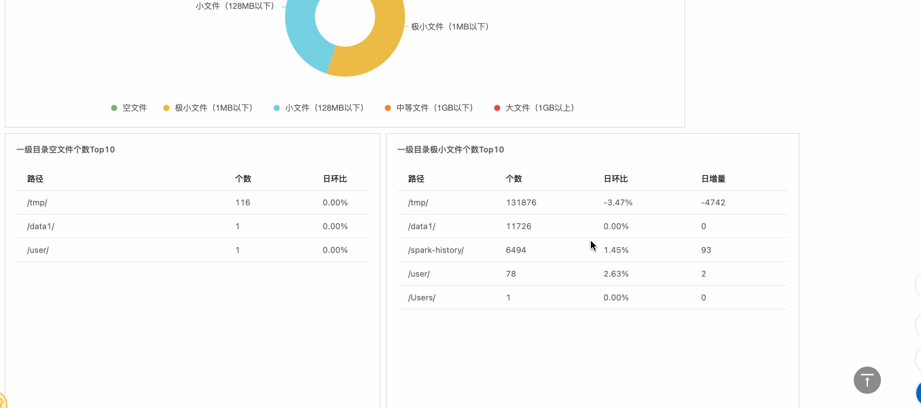Click 日环比 header in 空文件 table
Screen dimensions: 921x408
coord(335,179)
